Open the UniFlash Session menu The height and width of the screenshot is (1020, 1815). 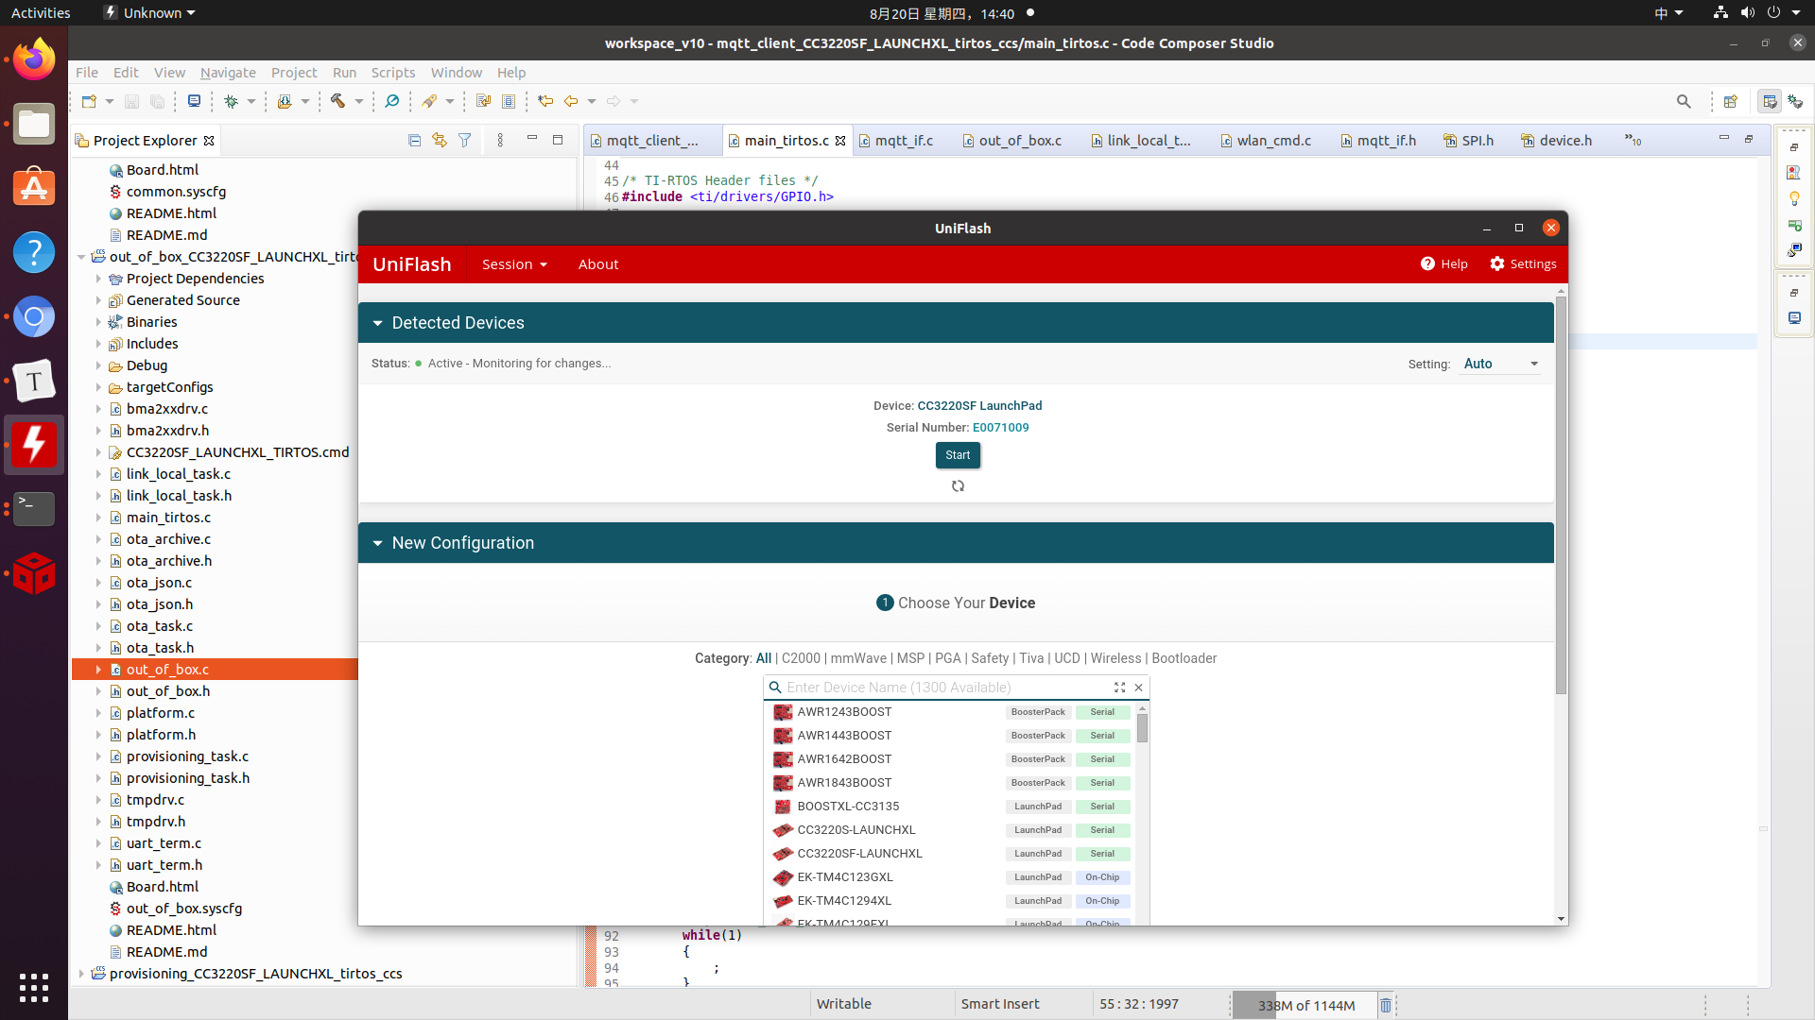click(x=514, y=264)
